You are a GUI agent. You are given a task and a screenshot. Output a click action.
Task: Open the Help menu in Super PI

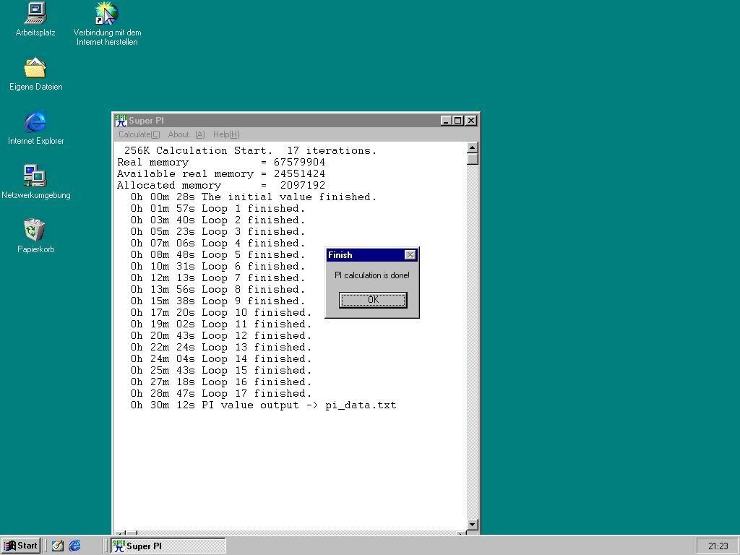[x=226, y=134]
